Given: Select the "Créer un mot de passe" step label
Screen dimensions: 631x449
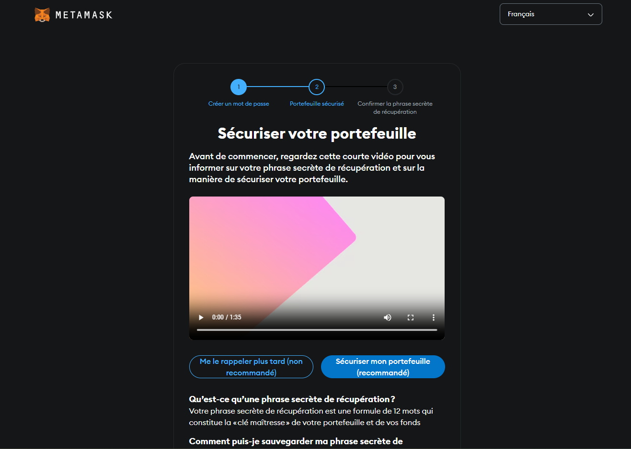Looking at the screenshot, I should (x=239, y=104).
